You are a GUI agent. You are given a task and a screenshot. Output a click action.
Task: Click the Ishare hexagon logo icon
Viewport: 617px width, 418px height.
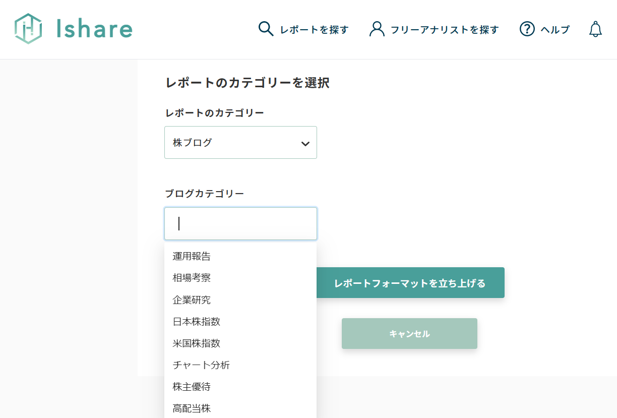pyautogui.click(x=28, y=29)
